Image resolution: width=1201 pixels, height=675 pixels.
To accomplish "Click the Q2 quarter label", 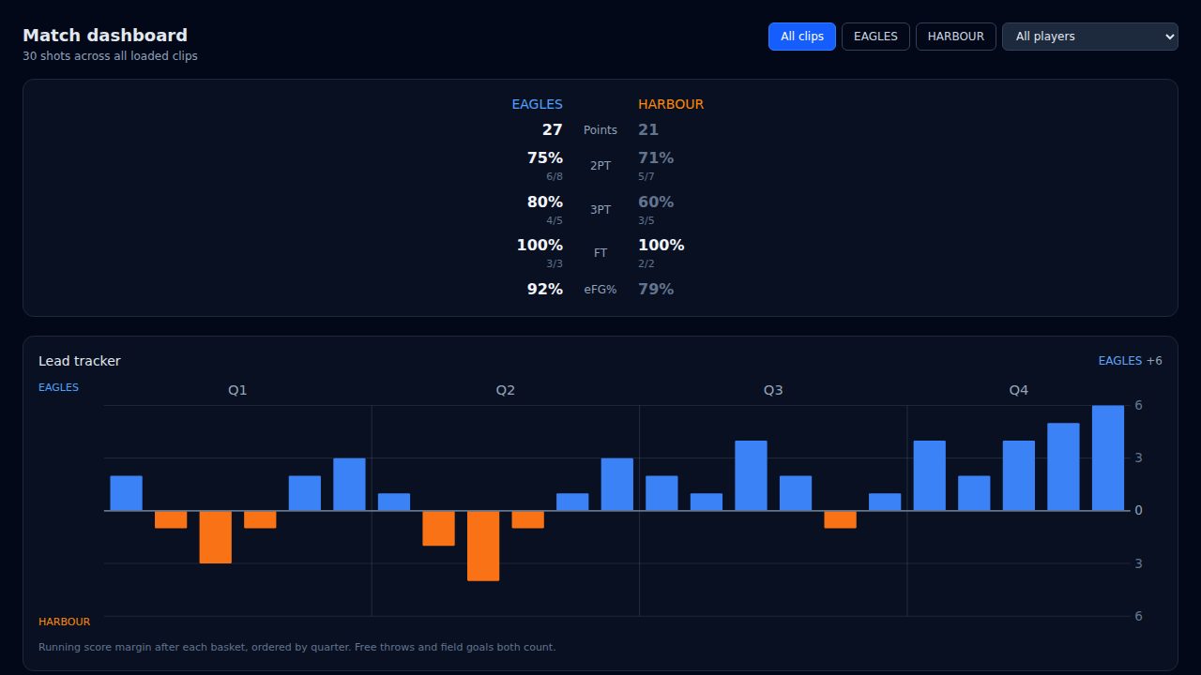I will pos(506,390).
